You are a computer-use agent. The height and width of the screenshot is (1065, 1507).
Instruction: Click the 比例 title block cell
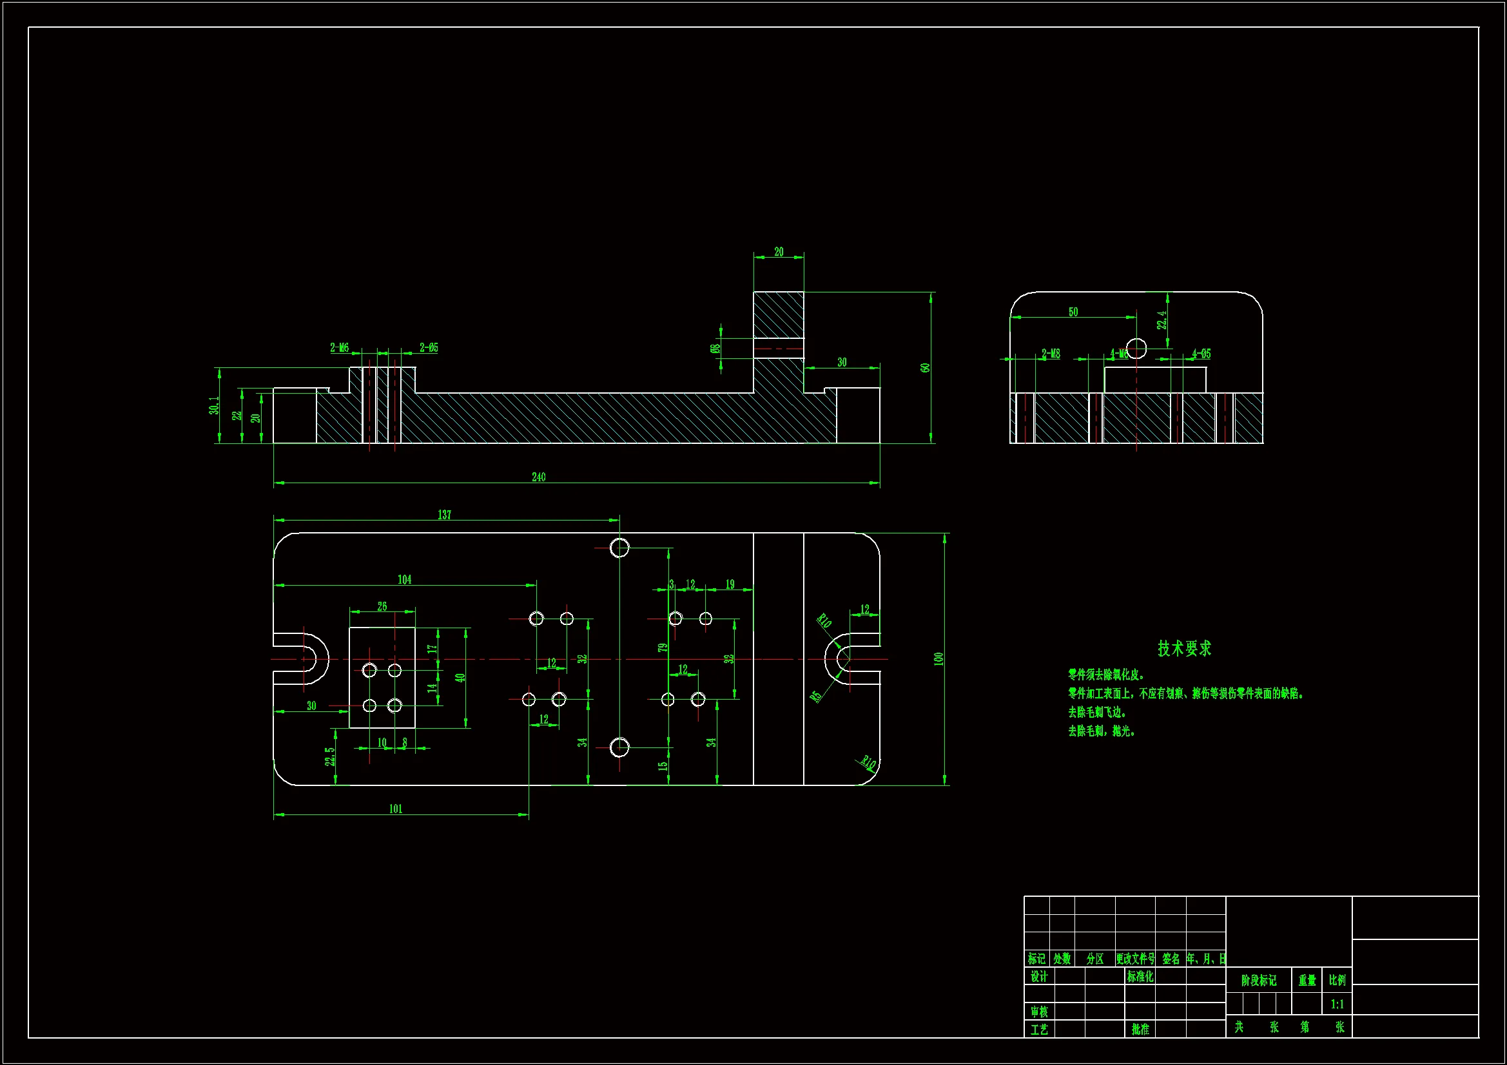[1337, 980]
